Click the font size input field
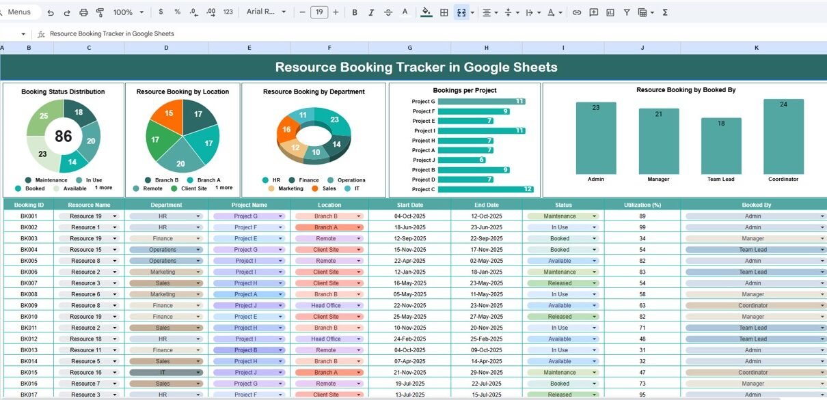 319,12
